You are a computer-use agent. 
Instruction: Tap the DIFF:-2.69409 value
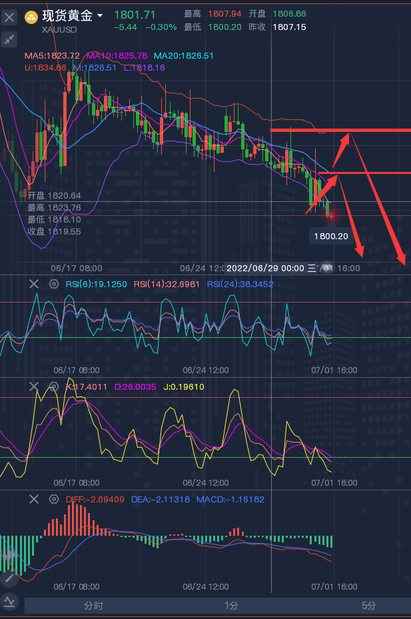point(95,499)
